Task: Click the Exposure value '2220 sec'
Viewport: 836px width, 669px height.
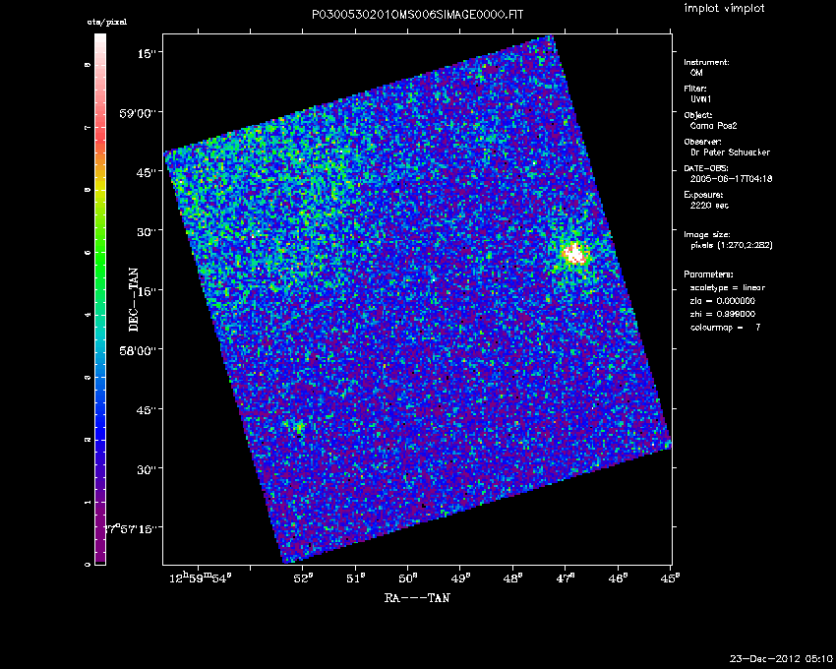Action: pyautogui.click(x=710, y=206)
